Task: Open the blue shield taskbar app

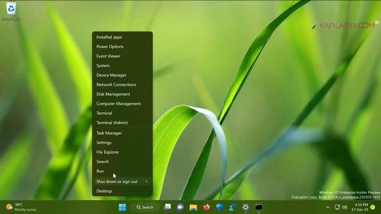Action: 220,207
